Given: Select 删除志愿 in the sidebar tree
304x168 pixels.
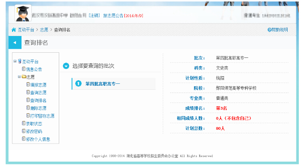Looking at the screenshot, I should pos(38,108).
